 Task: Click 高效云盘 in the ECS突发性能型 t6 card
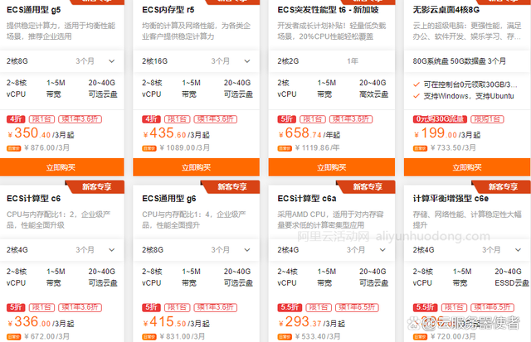373,94
